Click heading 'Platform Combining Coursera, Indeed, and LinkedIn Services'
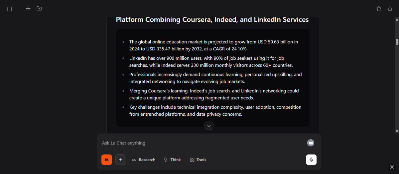This screenshot has width=399, height=174. [212, 20]
